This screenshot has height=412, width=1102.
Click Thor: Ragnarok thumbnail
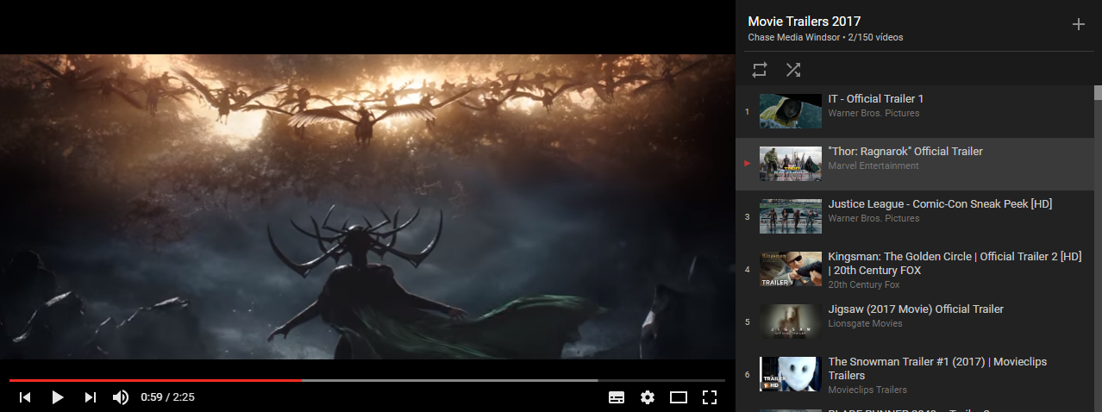(791, 163)
